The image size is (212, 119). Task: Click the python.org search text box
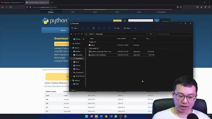140,21
